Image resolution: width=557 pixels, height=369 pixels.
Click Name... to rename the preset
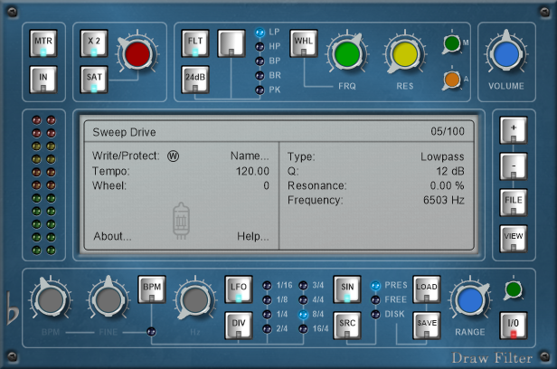coord(250,156)
